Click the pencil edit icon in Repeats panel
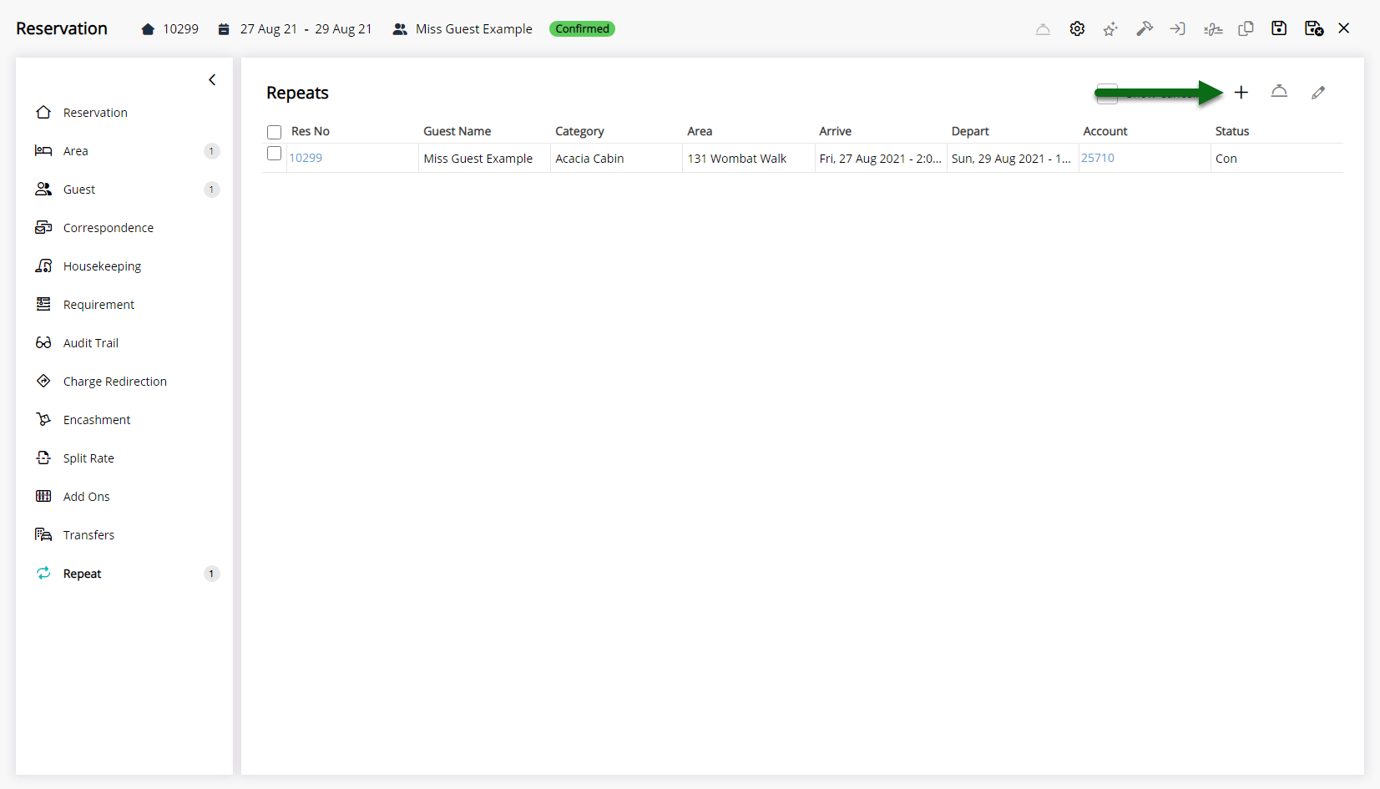 coord(1318,93)
